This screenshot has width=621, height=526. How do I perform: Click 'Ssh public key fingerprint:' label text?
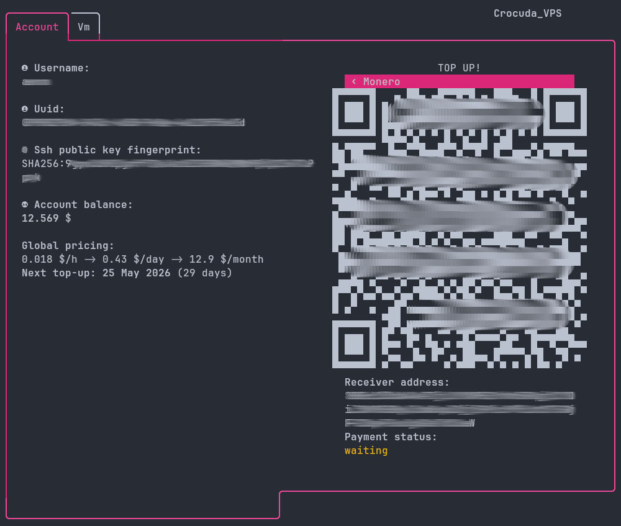[117, 150]
